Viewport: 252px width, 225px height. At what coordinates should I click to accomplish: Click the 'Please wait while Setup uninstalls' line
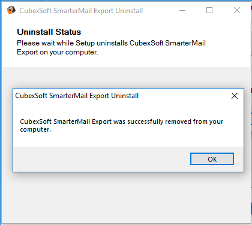pyautogui.click(x=111, y=43)
